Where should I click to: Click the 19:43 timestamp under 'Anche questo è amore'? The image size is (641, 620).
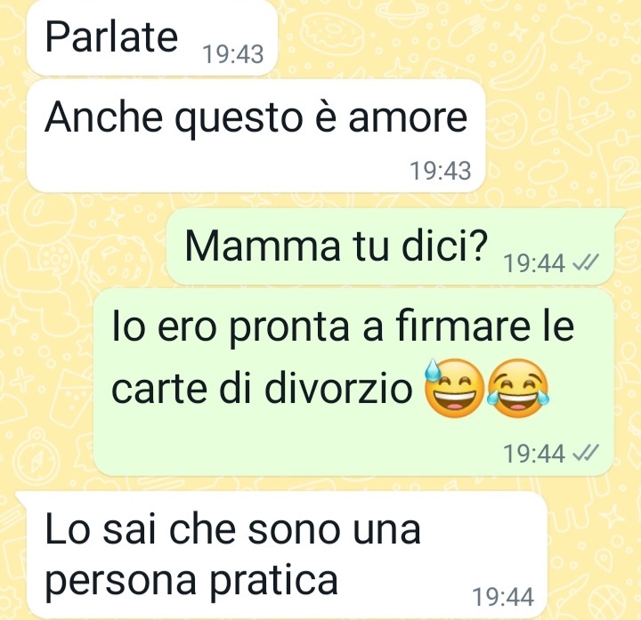441,171
